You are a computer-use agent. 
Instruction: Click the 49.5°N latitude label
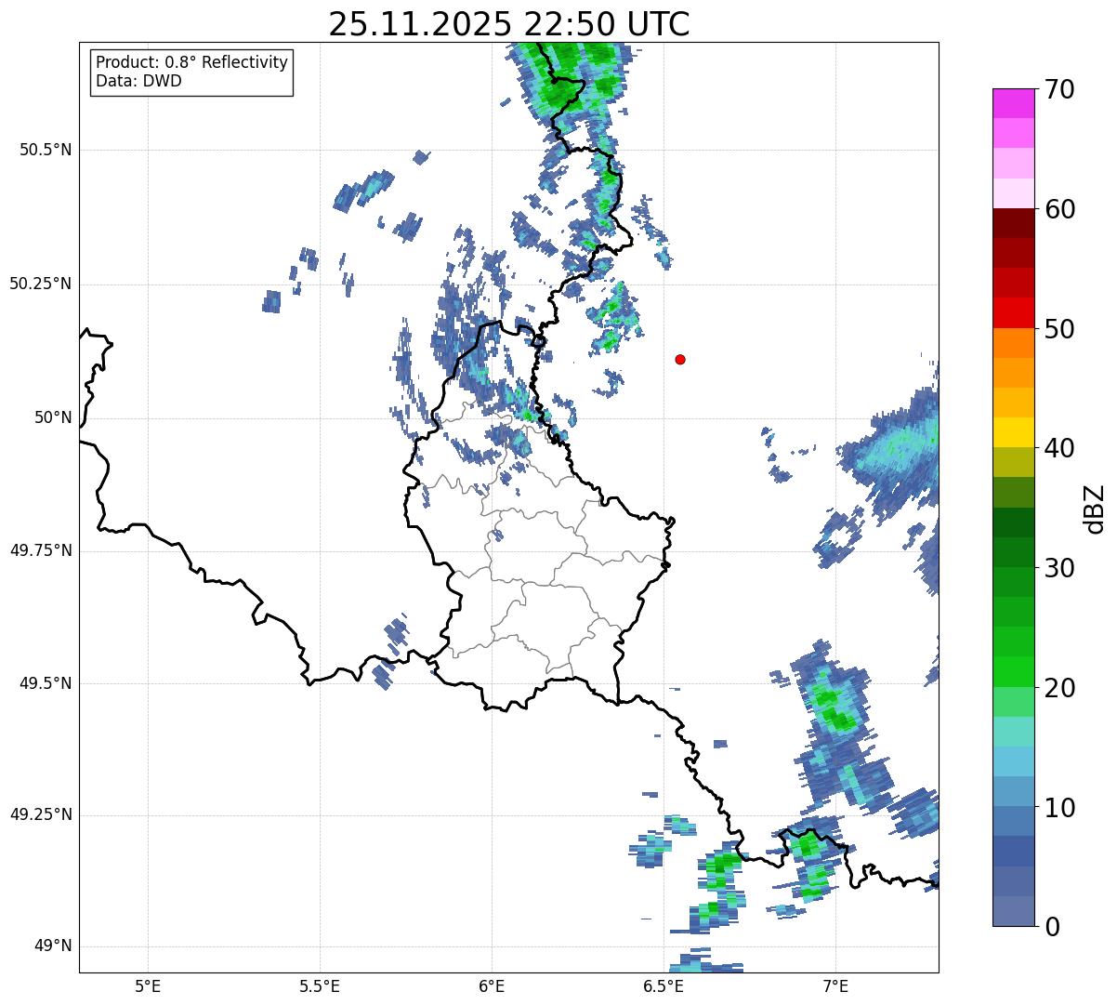(x=46, y=683)
